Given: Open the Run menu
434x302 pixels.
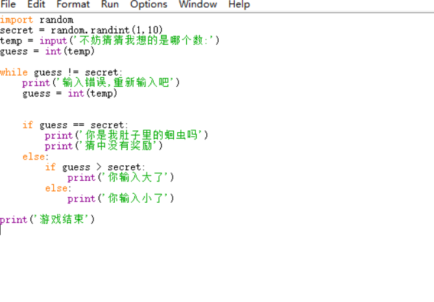Looking at the screenshot, I should (x=110, y=5).
